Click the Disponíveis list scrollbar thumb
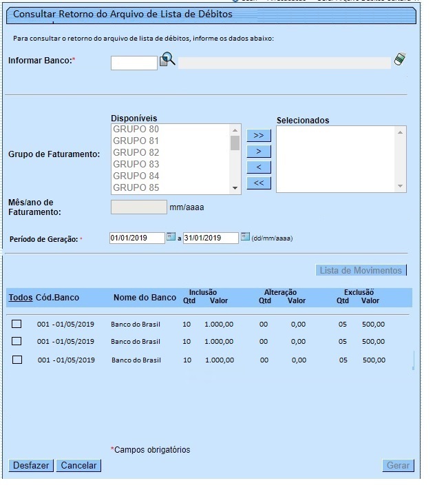Screen dimensions: 435x503 pyautogui.click(x=235, y=143)
